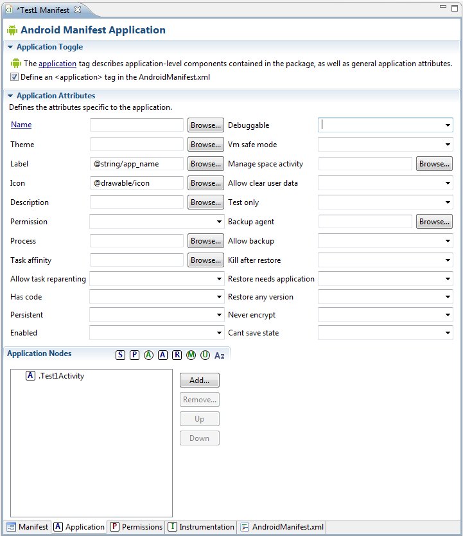The image size is (463, 536).
Task: Click the P (Provider) filter icon in Application Nodes
Action: point(134,355)
